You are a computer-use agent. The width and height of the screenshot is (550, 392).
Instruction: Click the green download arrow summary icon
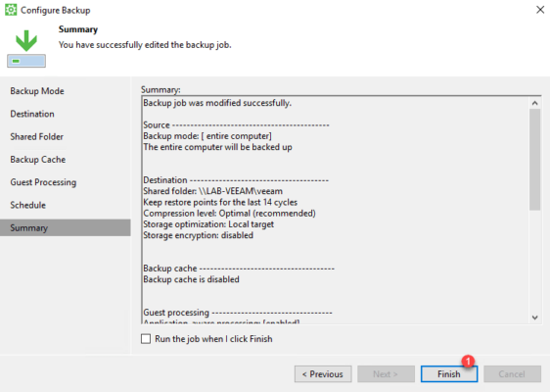pyautogui.click(x=26, y=48)
